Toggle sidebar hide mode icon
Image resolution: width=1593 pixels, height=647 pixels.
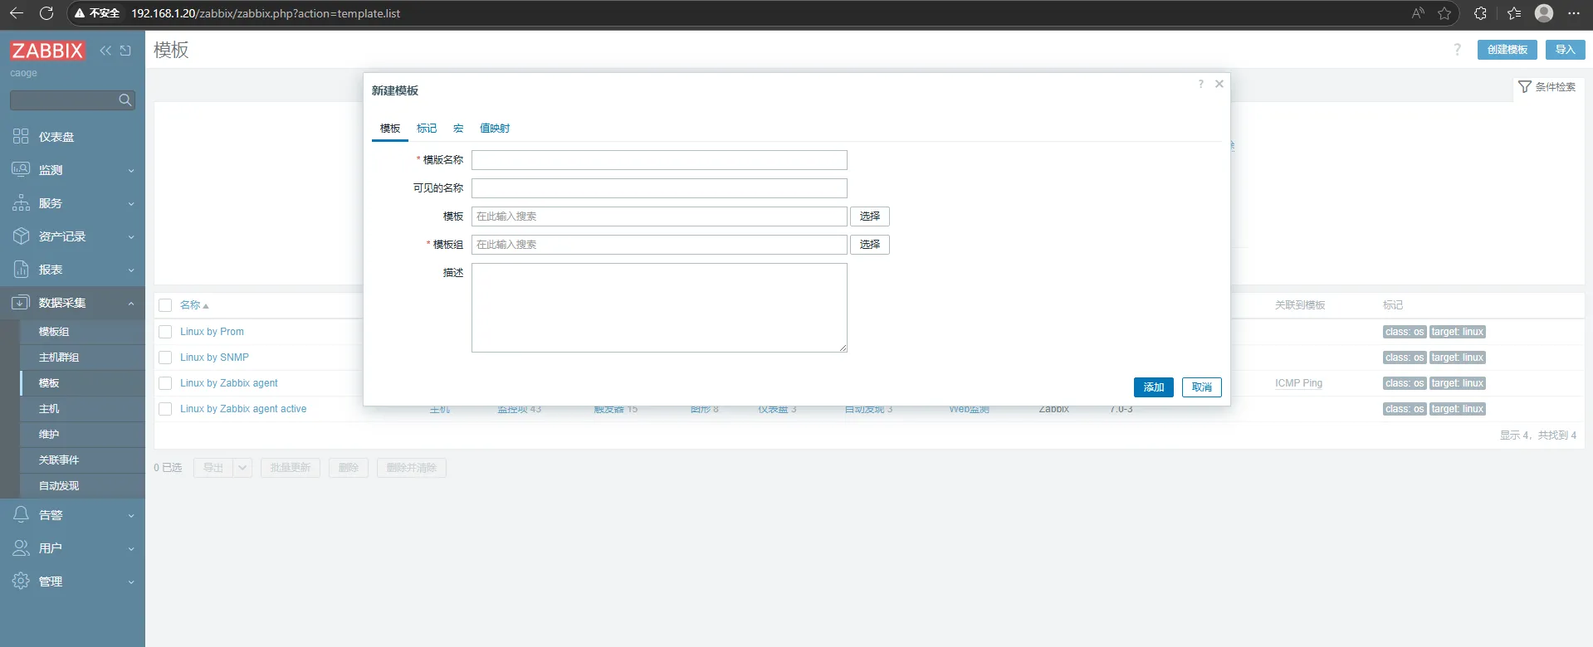tap(125, 51)
